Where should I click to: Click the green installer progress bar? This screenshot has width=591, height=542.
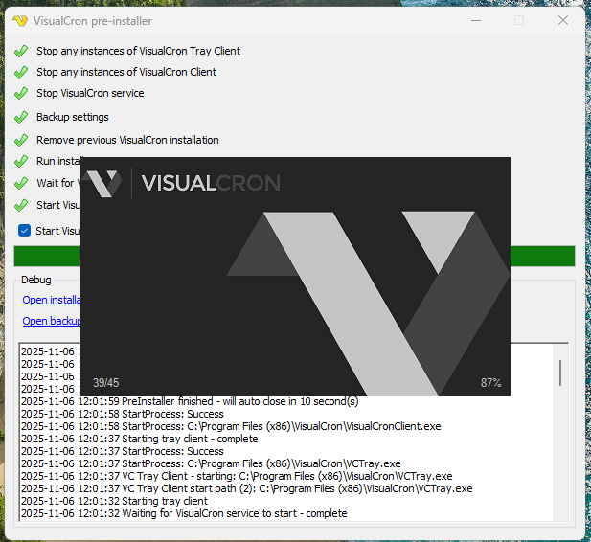pyautogui.click(x=541, y=256)
